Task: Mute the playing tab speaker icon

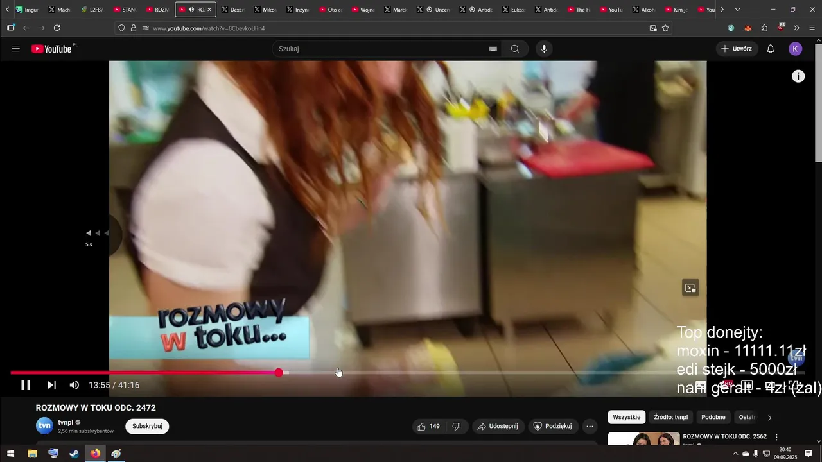Action: 191,10
